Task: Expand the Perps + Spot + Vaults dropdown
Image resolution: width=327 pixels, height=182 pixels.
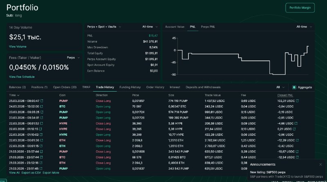Action: (104, 27)
